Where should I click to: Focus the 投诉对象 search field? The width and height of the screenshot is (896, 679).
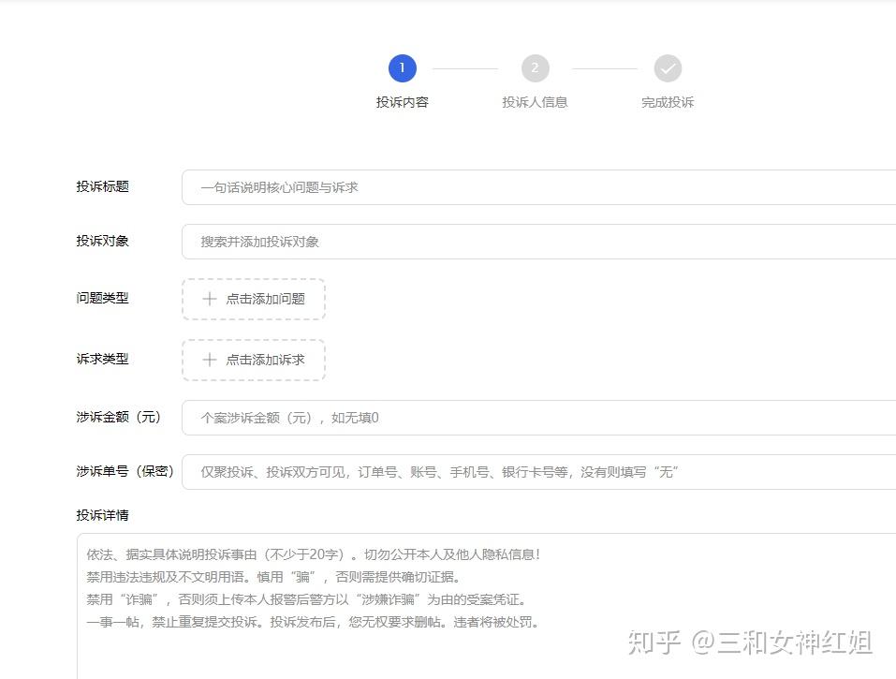[539, 242]
